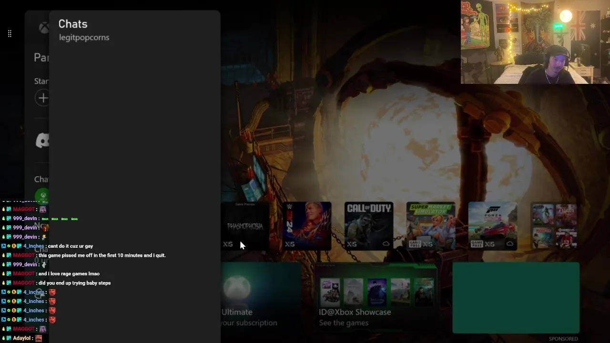The height and width of the screenshot is (343, 610).
Task: Click the Game Pass badge on Forza Horizon
Action: point(476,244)
